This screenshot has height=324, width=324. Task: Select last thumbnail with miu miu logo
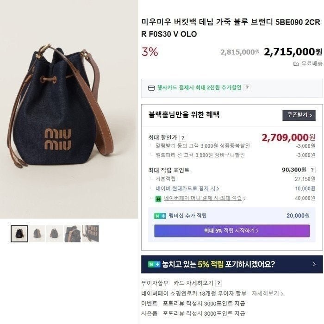tap(90, 234)
